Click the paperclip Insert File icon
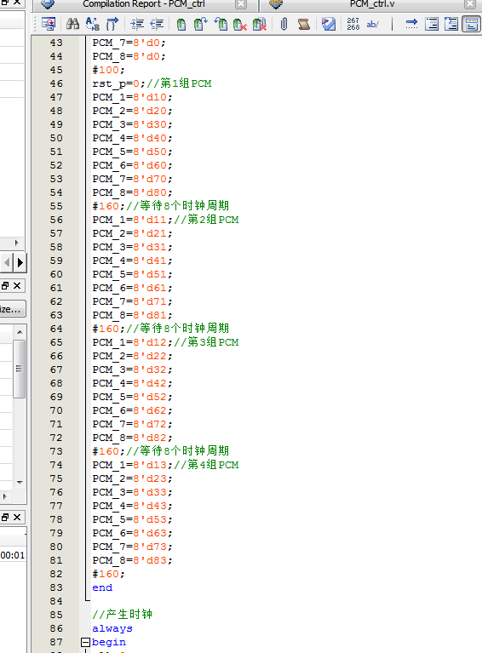This screenshot has height=653, width=482. coord(284,24)
